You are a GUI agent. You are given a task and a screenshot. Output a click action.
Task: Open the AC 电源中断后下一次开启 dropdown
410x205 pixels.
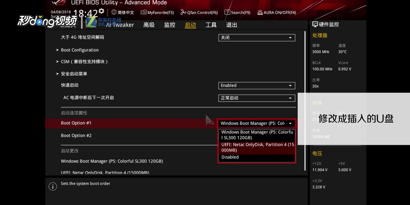point(256,98)
